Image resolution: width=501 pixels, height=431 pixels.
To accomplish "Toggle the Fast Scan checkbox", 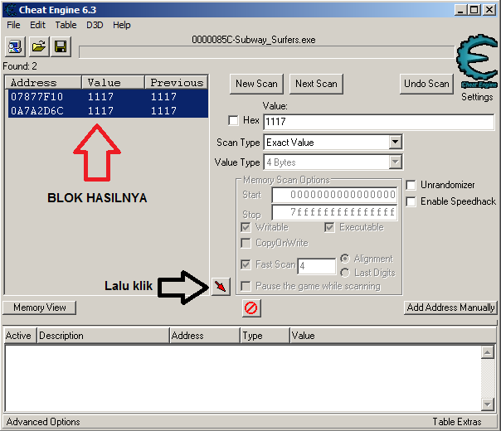I will pos(246,264).
